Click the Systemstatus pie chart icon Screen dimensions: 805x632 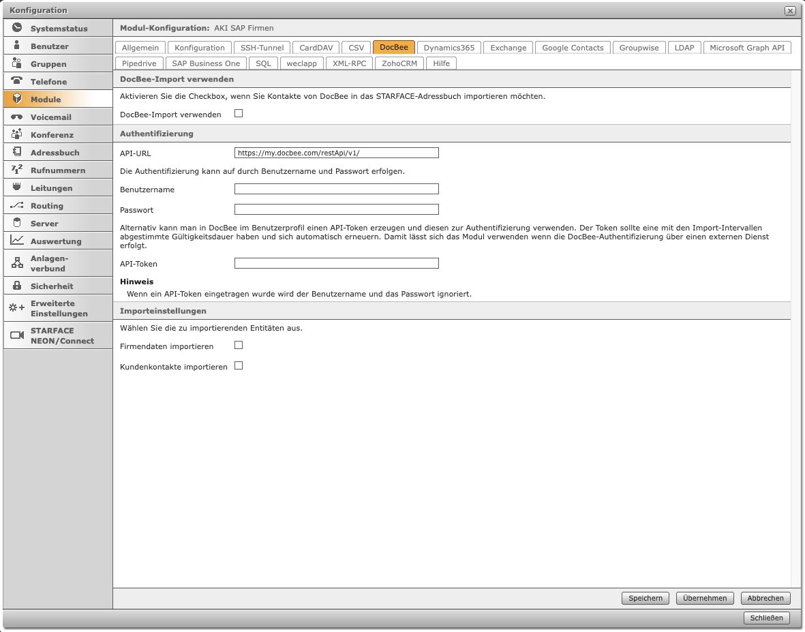(x=18, y=29)
